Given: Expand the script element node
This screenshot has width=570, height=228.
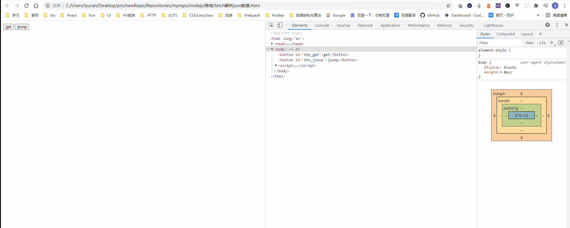Looking at the screenshot, I should click(276, 65).
